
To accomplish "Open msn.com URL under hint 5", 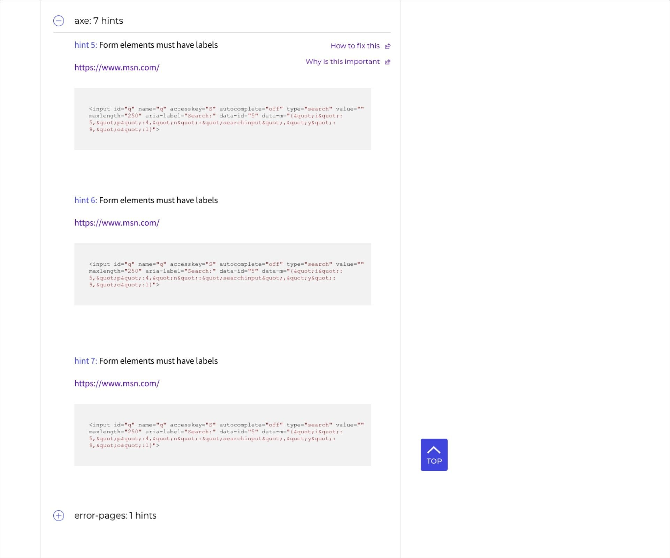I will pos(117,68).
